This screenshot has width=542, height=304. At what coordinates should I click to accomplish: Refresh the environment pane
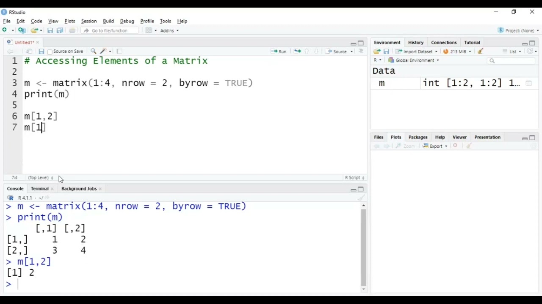(531, 52)
